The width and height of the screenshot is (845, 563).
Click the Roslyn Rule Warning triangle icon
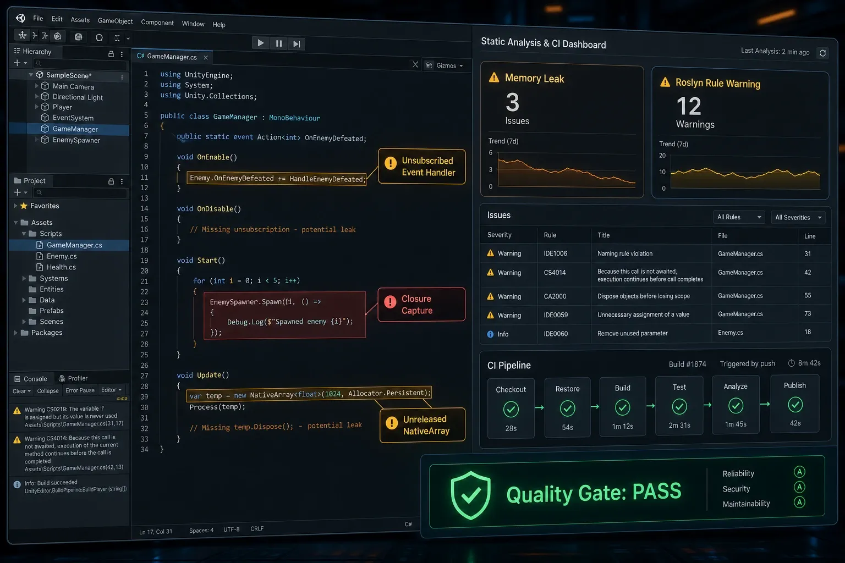click(x=665, y=82)
